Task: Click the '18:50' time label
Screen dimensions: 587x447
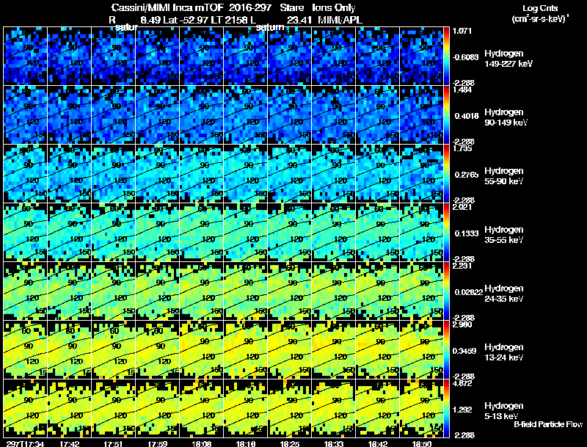Action: coord(421,443)
